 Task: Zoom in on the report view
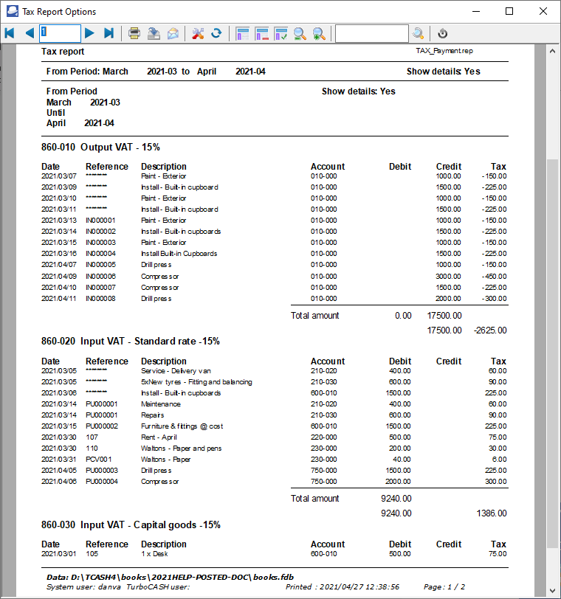point(319,33)
